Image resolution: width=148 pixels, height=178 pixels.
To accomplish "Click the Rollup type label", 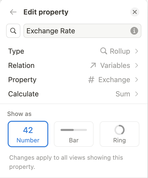I will coord(120,51).
